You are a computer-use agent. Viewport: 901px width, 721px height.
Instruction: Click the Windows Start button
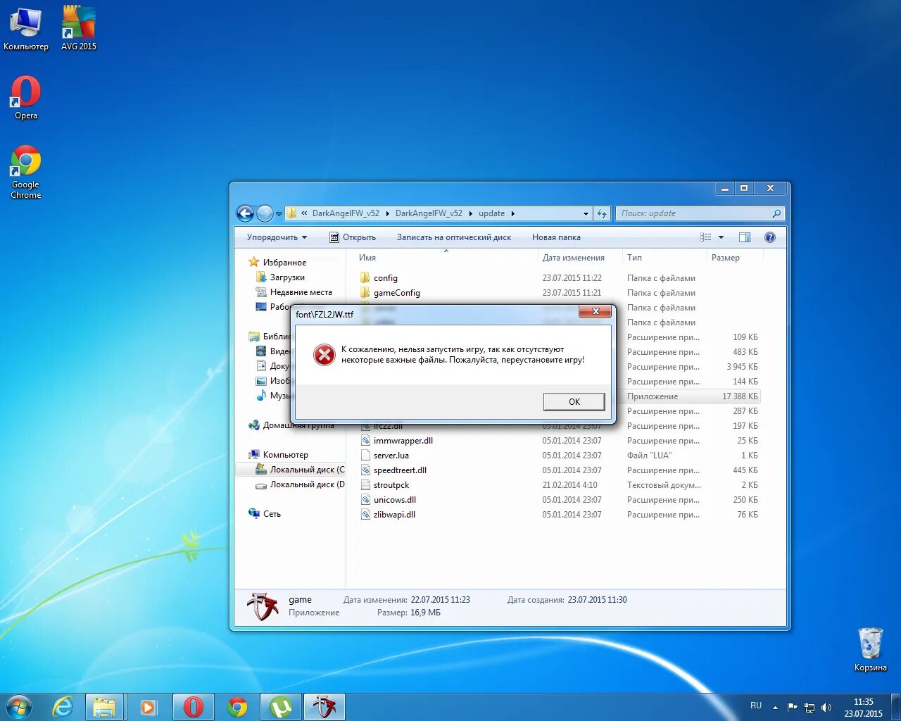coord(19,707)
